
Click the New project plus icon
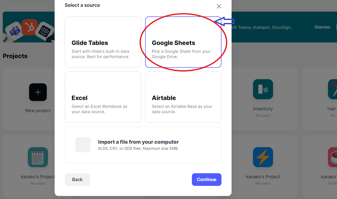[38, 92]
